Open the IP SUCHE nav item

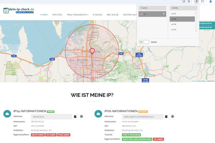pyautogui.click(x=97, y=15)
